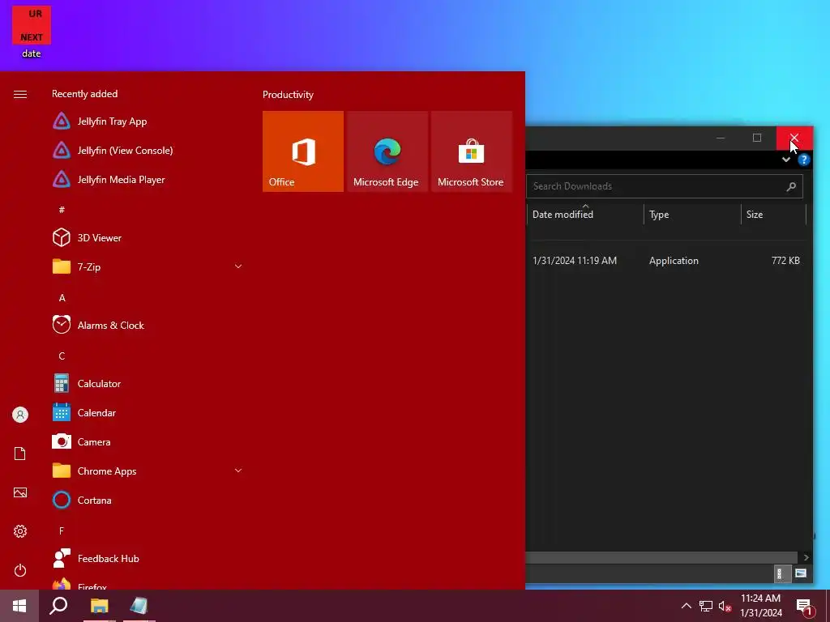Open Jellyfin Media Player

click(147, 179)
